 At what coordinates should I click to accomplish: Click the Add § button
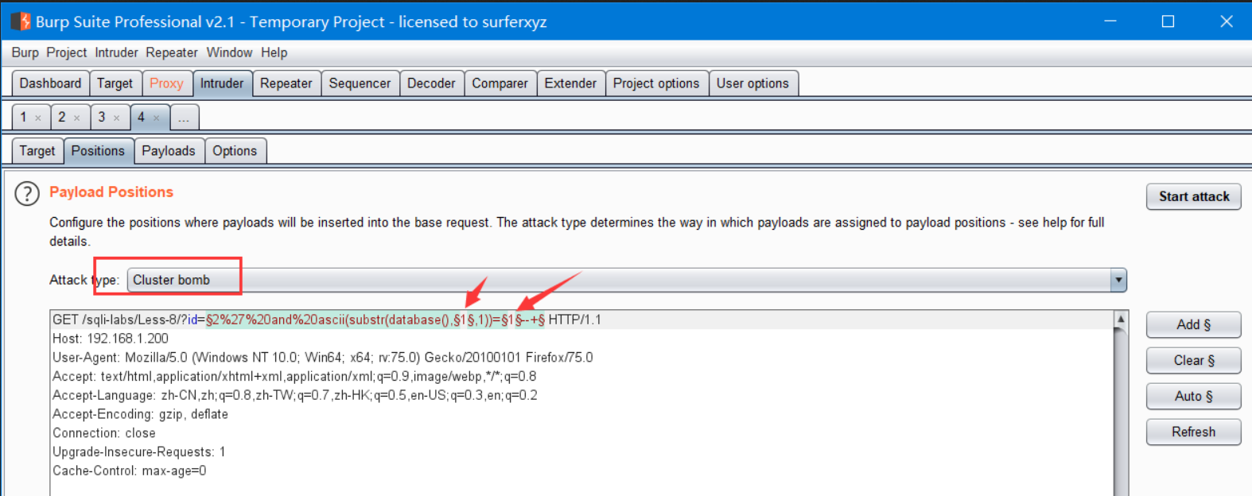click(x=1194, y=324)
